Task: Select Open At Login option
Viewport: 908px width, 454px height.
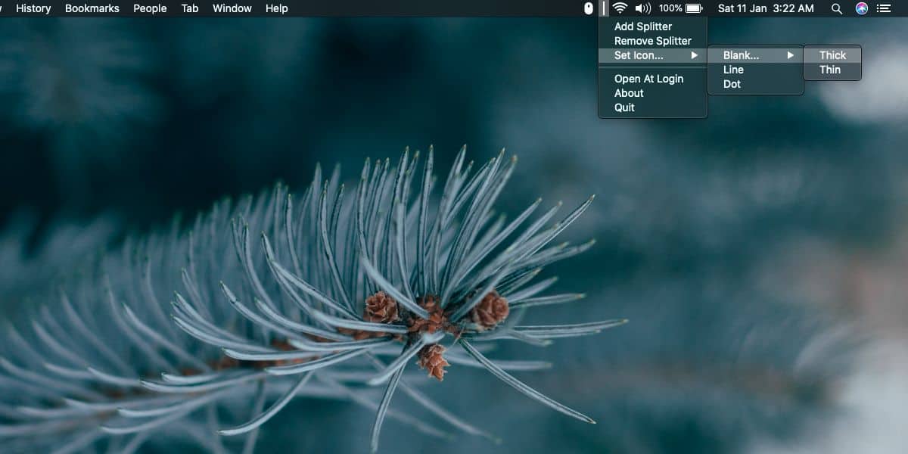Action: (653, 79)
